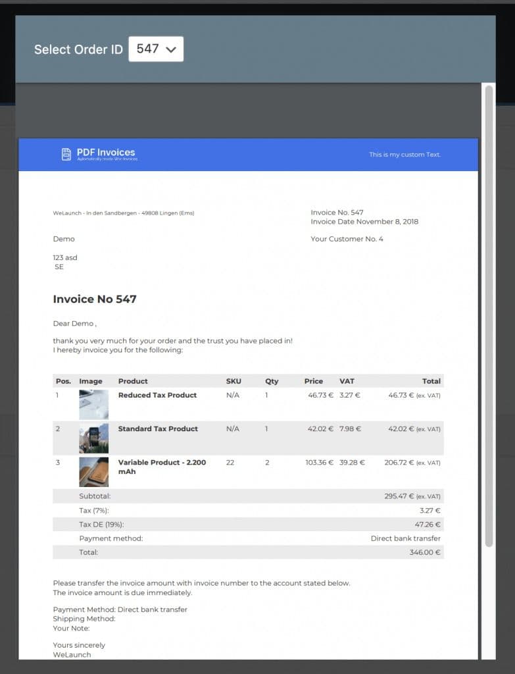Click the grand total '346.00 €'
This screenshot has width=515, height=674.
pos(425,552)
